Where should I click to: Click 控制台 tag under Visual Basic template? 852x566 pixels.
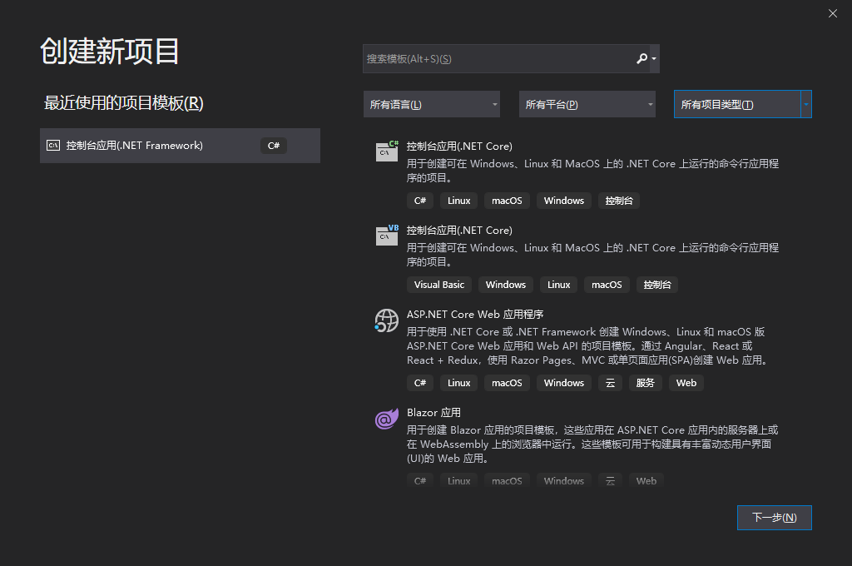pos(657,285)
